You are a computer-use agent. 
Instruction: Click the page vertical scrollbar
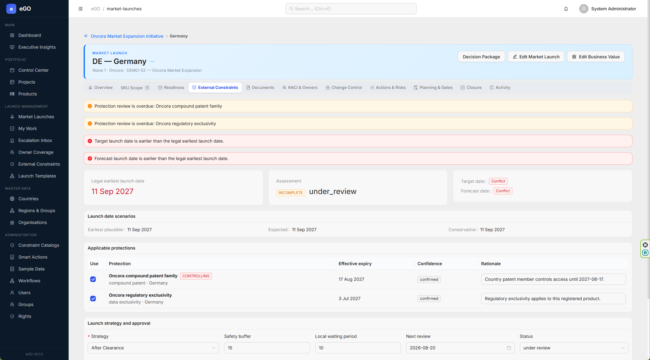[x=648, y=150]
